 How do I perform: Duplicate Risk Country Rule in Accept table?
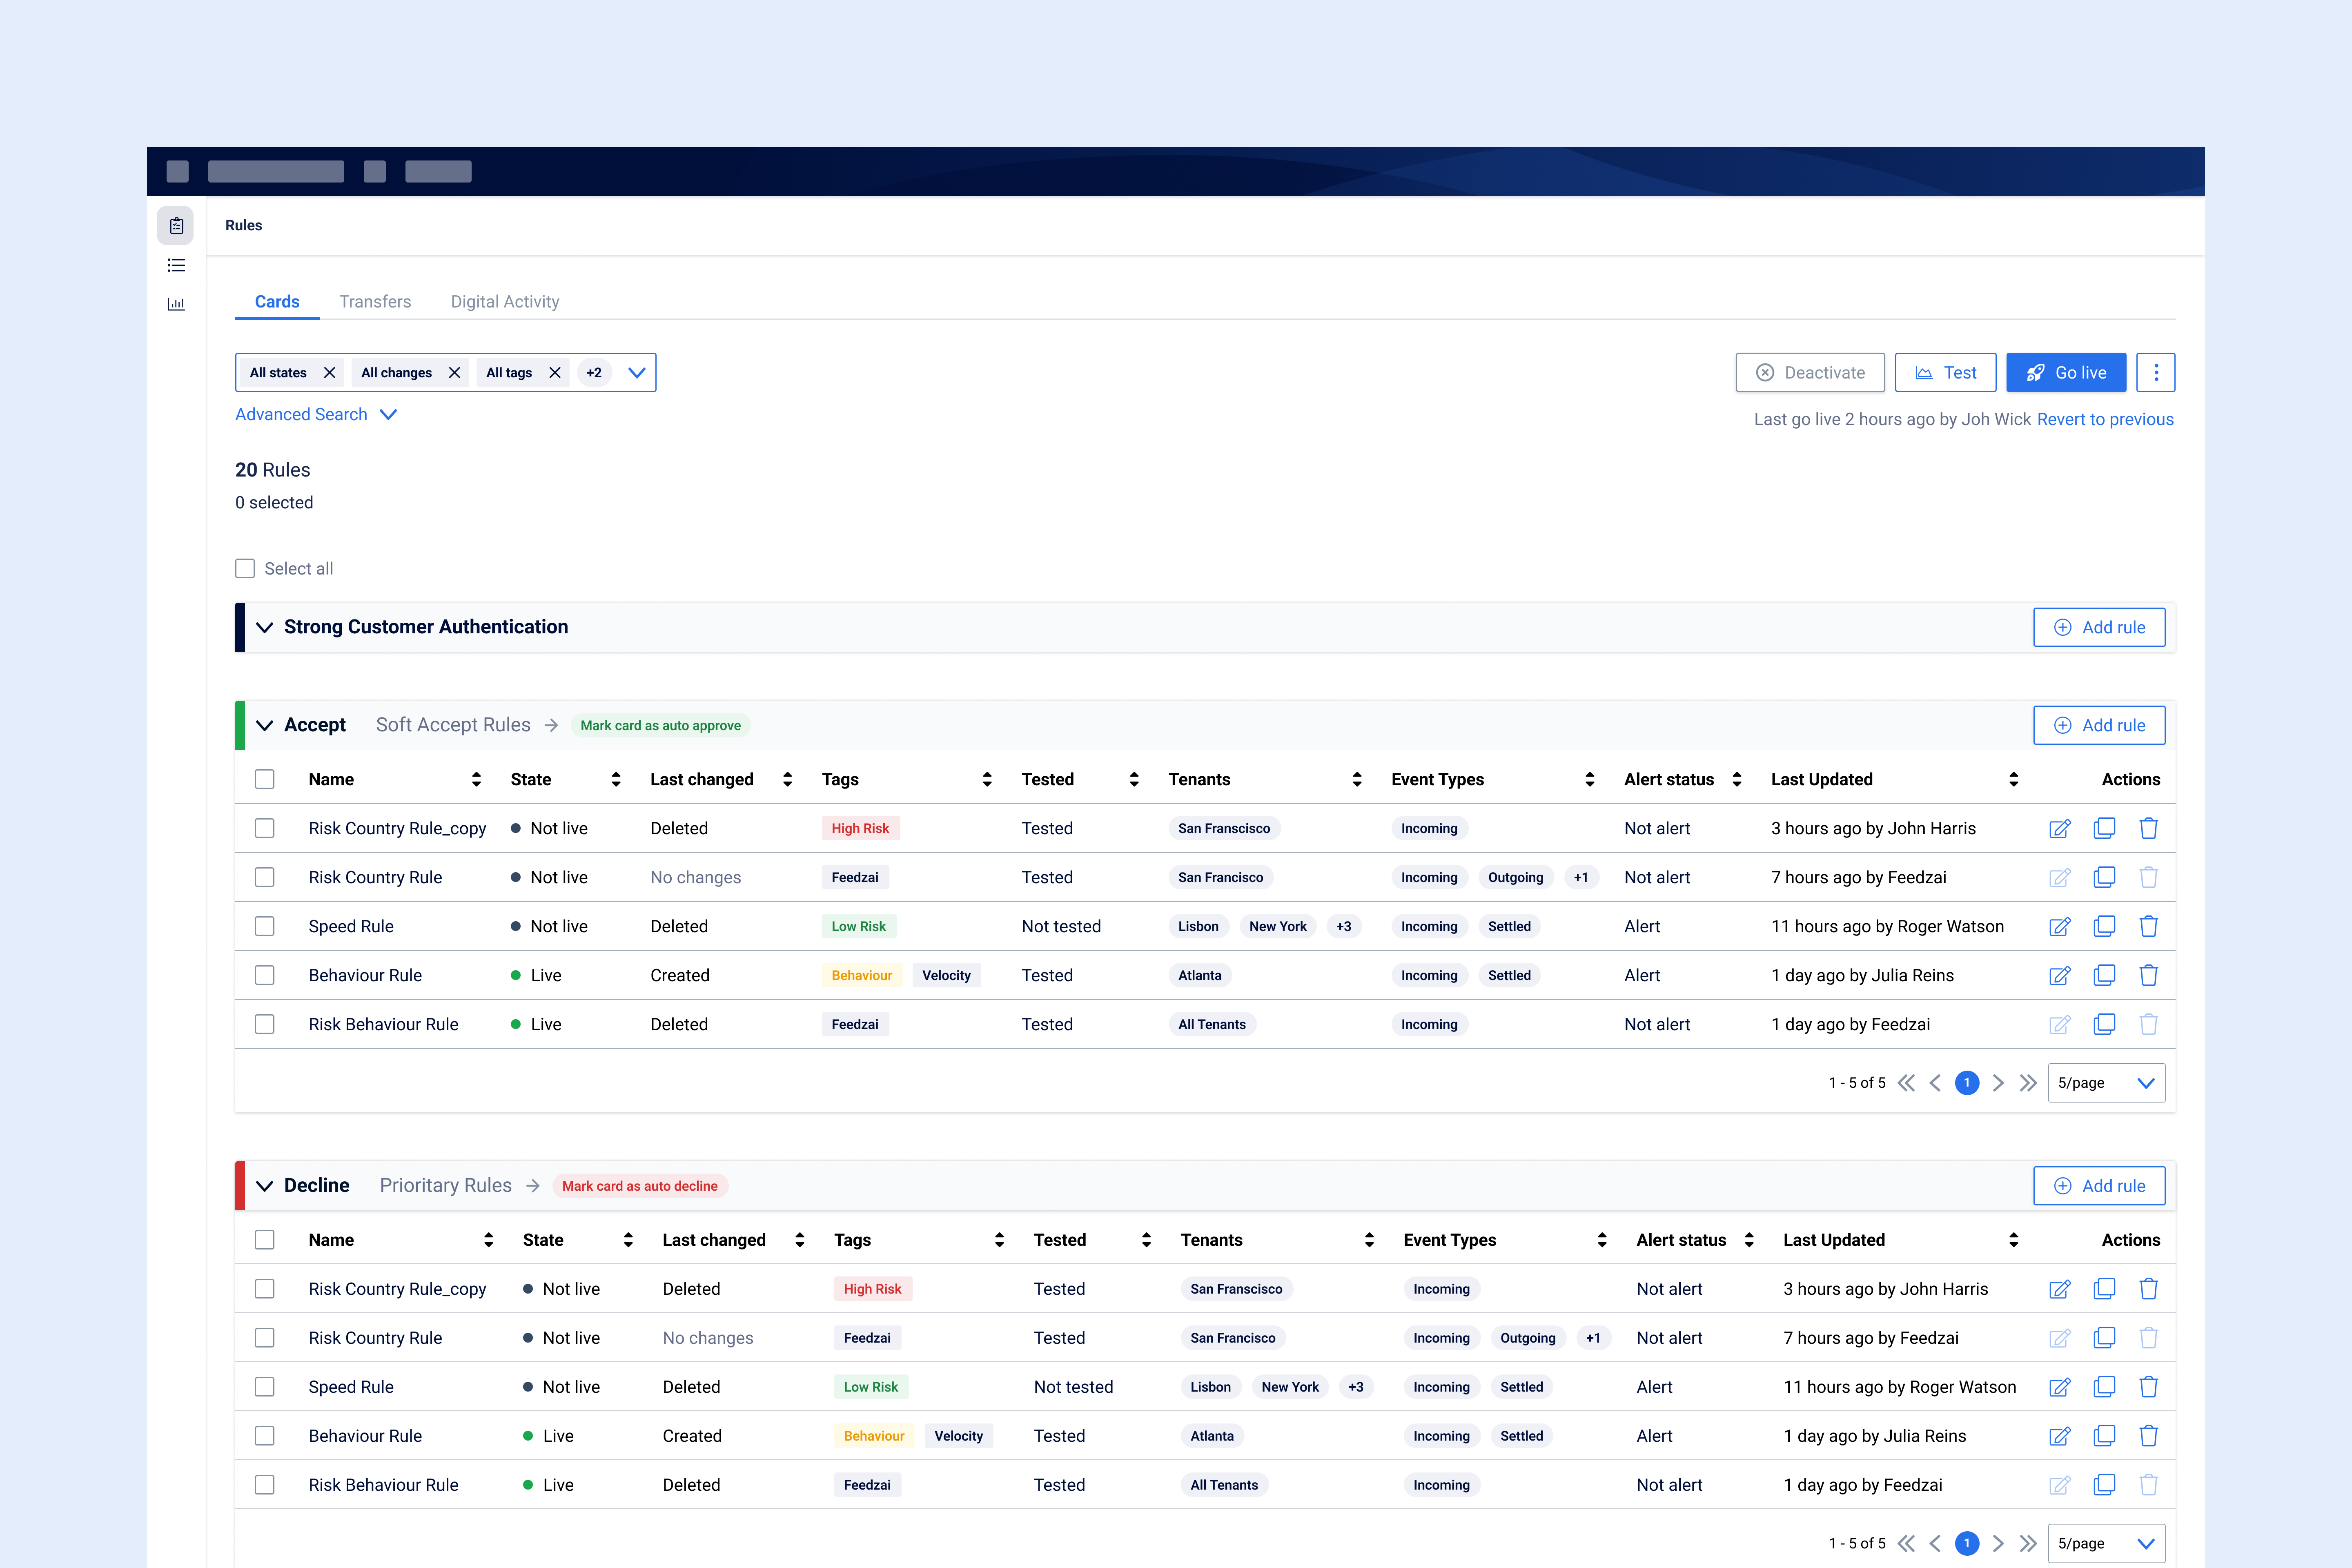2104,877
